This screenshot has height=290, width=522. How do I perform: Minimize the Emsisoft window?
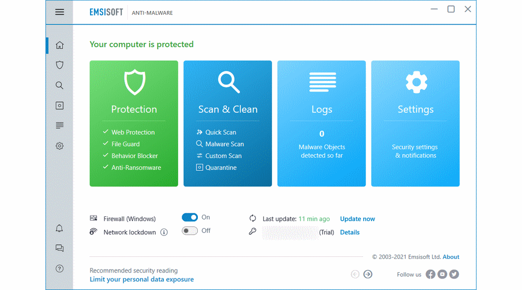(x=434, y=9)
